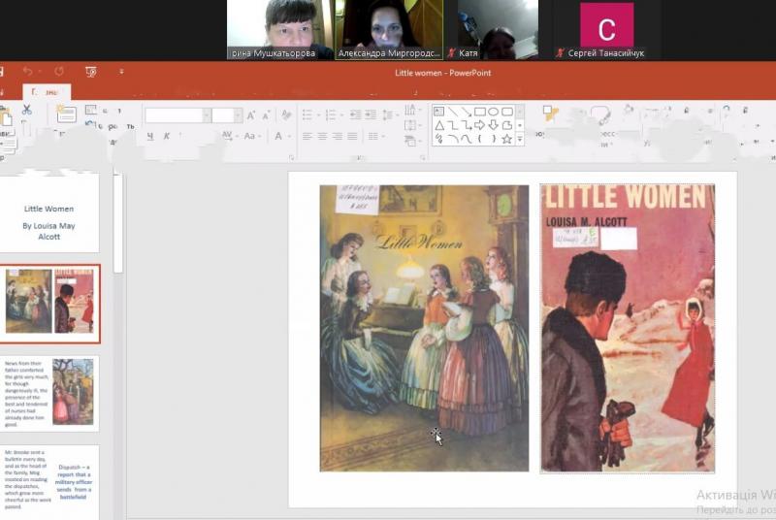Increase font size with large A icon
The image size is (776, 520).
(x=251, y=115)
